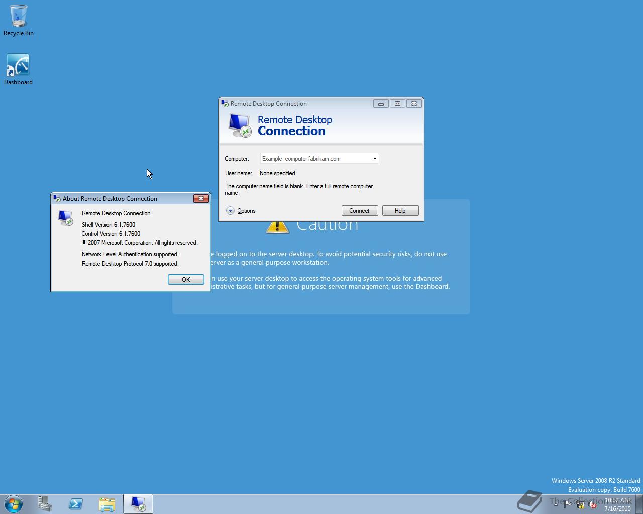Screen dimensions: 643x514
Task: Click the Help button
Action: pos(400,211)
